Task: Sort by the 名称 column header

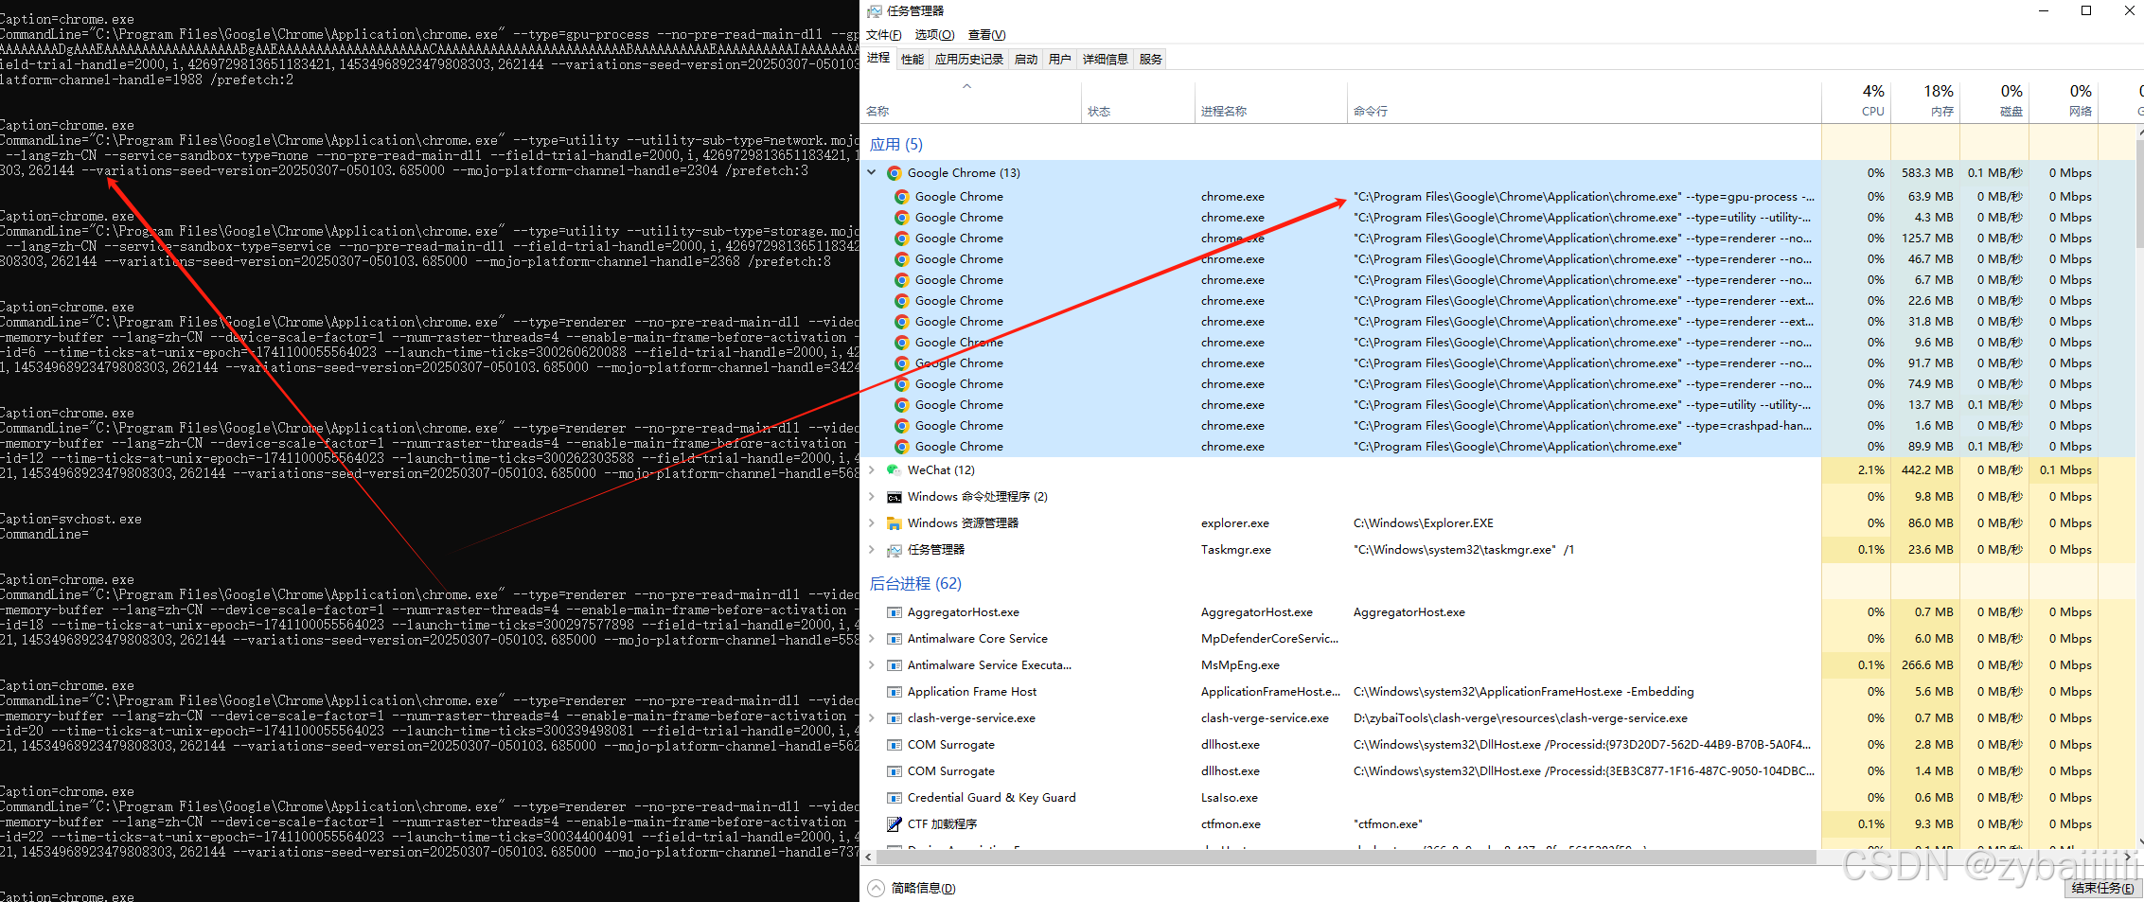Action: 970,102
